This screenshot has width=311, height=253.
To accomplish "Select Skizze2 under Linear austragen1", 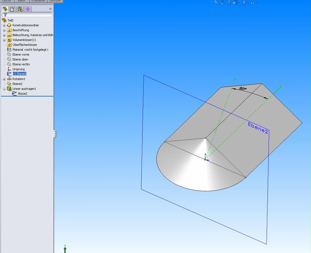I will click(22, 94).
